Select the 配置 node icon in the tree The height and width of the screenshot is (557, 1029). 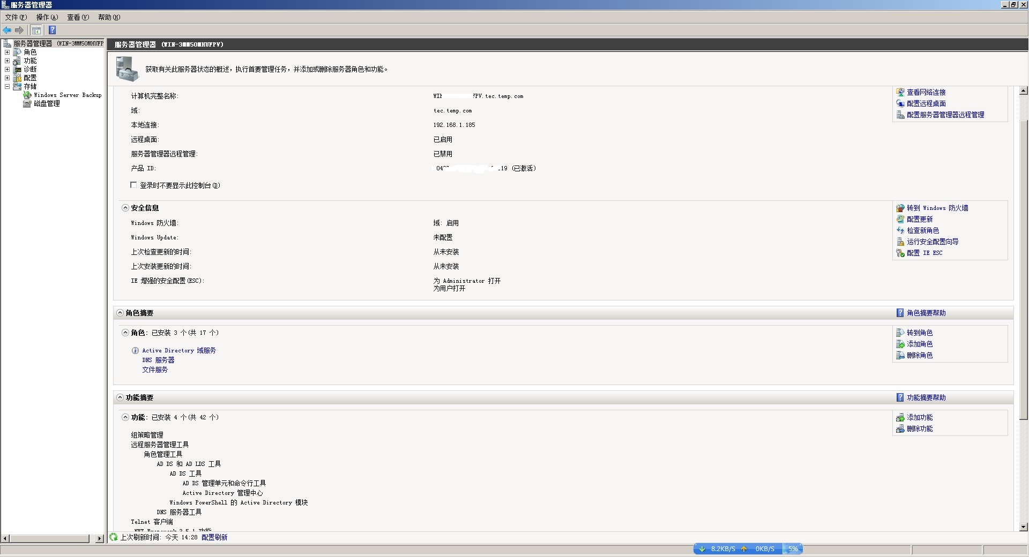17,78
